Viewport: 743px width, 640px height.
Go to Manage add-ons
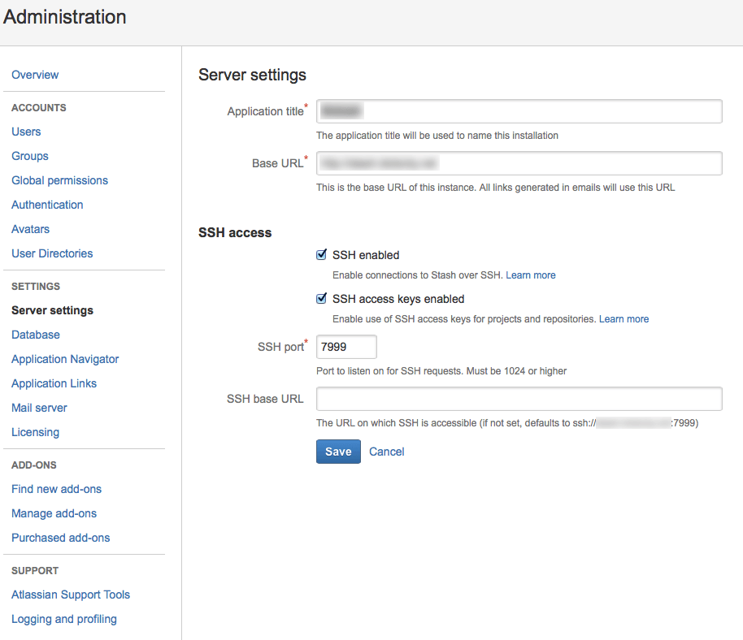[54, 513]
